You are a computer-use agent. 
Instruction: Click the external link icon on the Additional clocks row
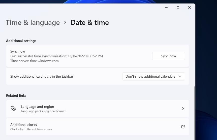coord(183,127)
